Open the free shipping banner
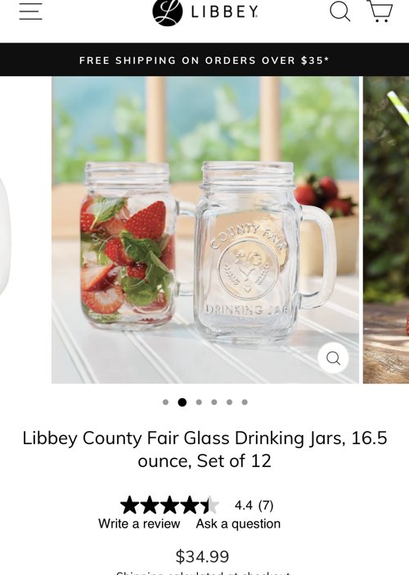Screen dimensions: 409x575 [x=204, y=60]
